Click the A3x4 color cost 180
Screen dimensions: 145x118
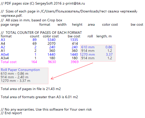tap(52, 58)
